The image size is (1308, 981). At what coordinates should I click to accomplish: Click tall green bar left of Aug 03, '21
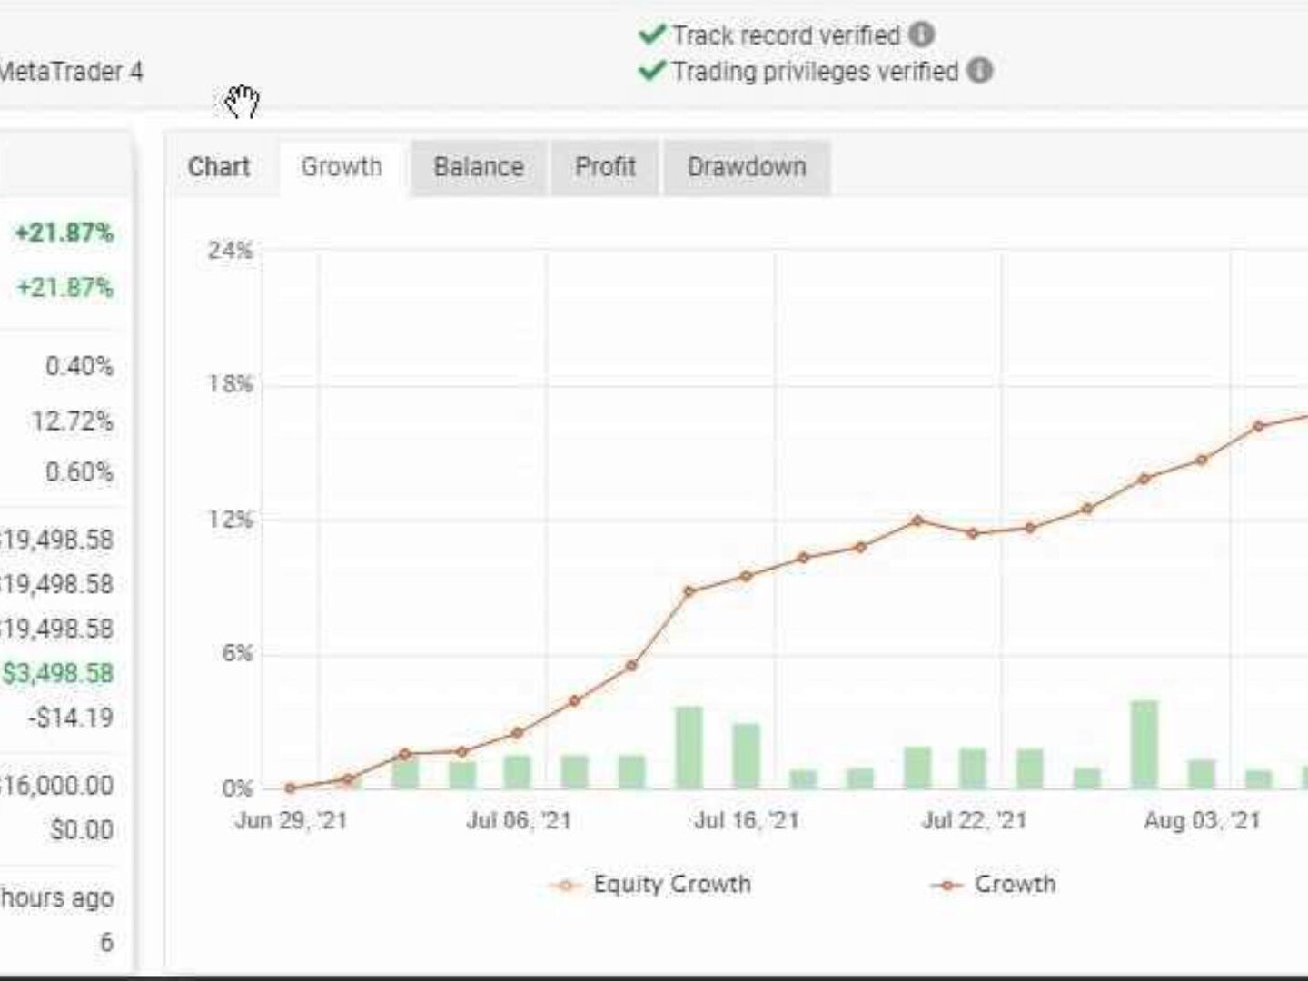click(1144, 743)
